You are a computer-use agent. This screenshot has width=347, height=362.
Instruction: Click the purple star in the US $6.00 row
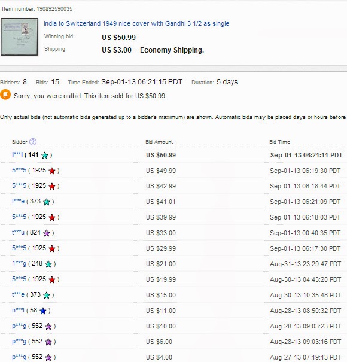point(48,342)
